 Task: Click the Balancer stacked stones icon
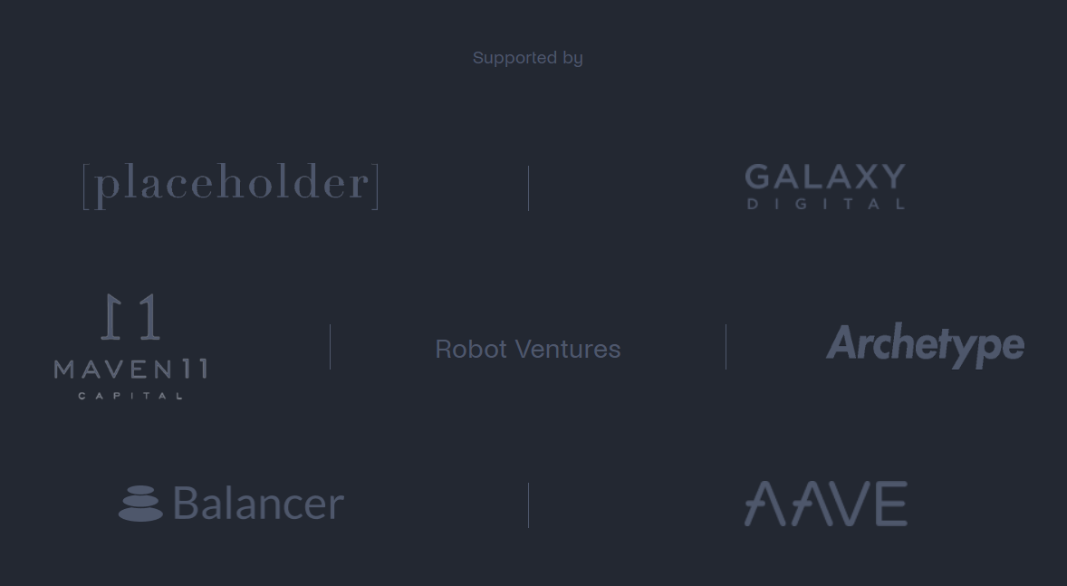pos(141,504)
